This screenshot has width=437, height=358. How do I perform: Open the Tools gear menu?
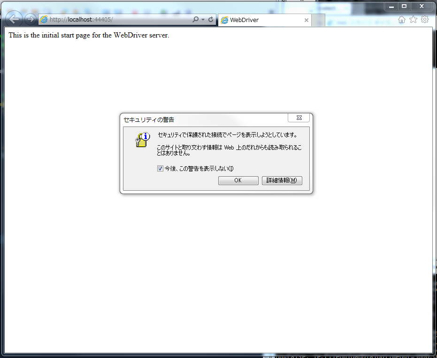coord(425,19)
